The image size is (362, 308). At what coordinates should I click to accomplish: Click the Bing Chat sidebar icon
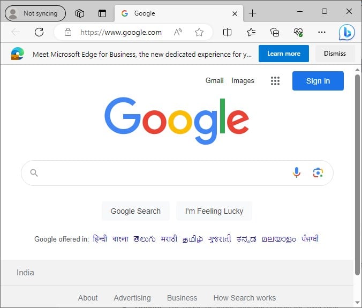click(347, 32)
